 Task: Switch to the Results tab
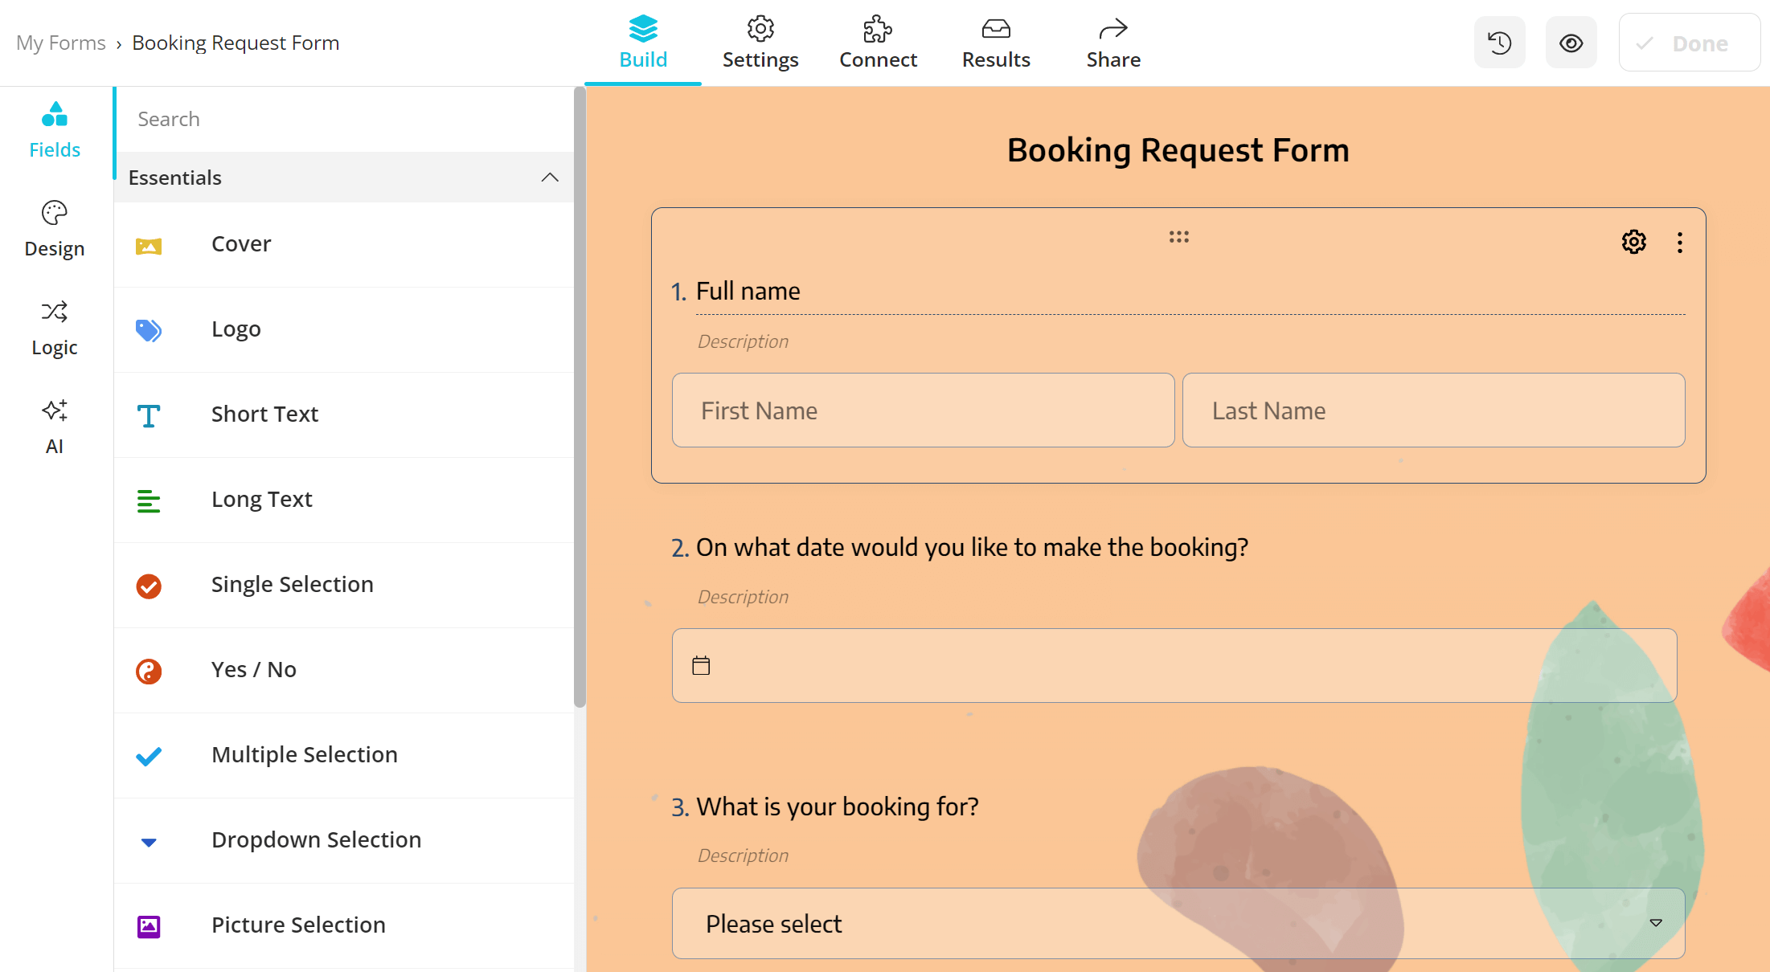[994, 42]
